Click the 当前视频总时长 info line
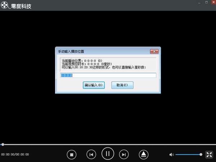This screenshot has height=162, width=216. point(87,64)
